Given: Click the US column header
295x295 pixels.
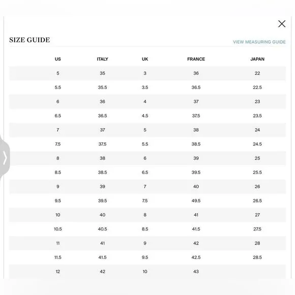Looking at the screenshot, I should click(x=58, y=59).
